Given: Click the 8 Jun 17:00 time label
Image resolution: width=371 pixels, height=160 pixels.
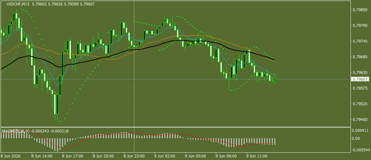Looking at the screenshot, I should (73, 156).
